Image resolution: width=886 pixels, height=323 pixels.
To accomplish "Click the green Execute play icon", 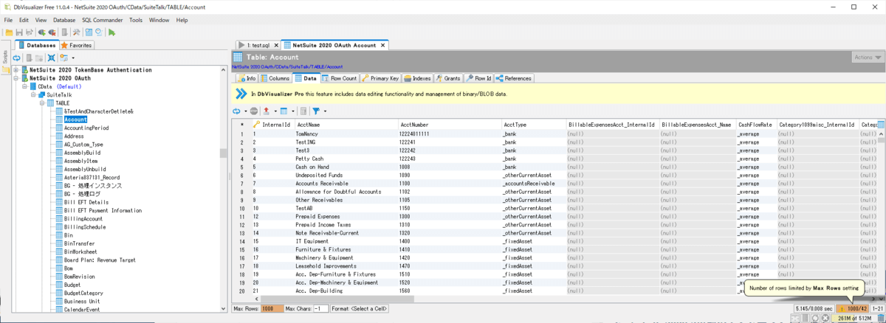I will (111, 32).
